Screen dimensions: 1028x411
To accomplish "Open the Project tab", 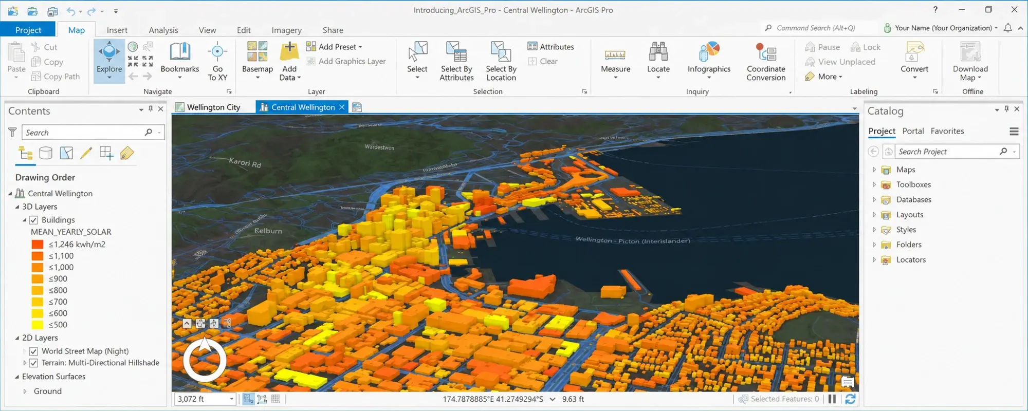I will tap(28, 30).
